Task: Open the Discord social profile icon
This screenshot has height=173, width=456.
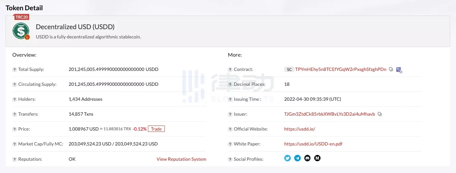Action: tap(307, 158)
